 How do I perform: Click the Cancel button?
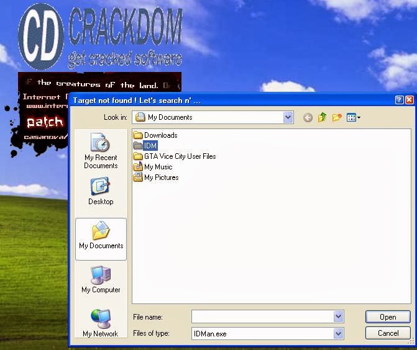tap(388, 333)
